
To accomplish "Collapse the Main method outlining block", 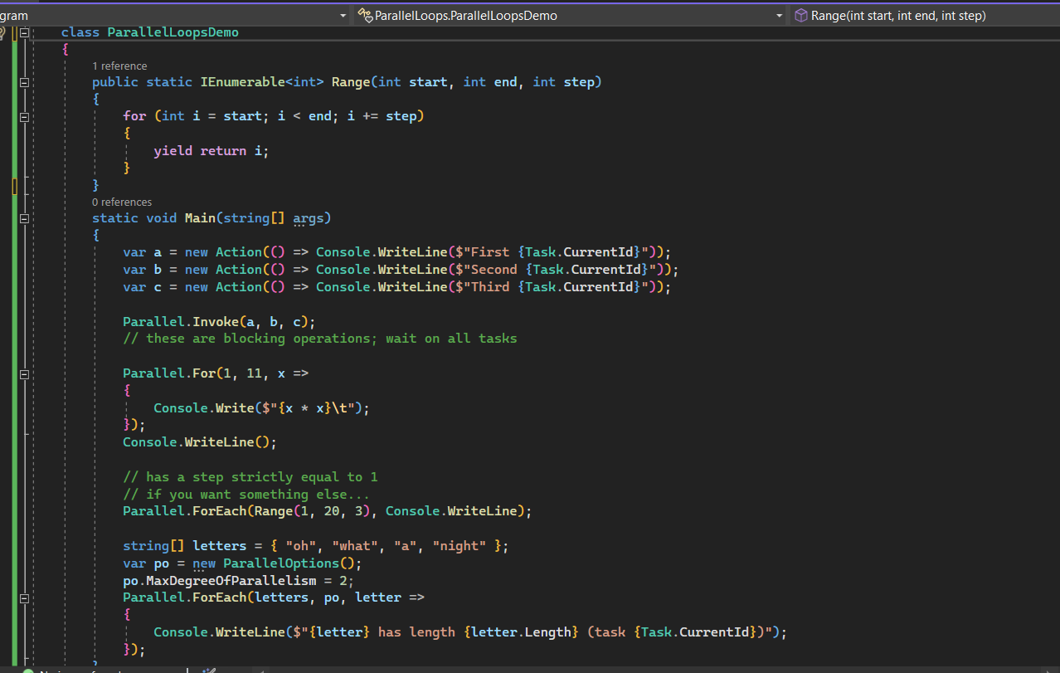I will tap(24, 218).
